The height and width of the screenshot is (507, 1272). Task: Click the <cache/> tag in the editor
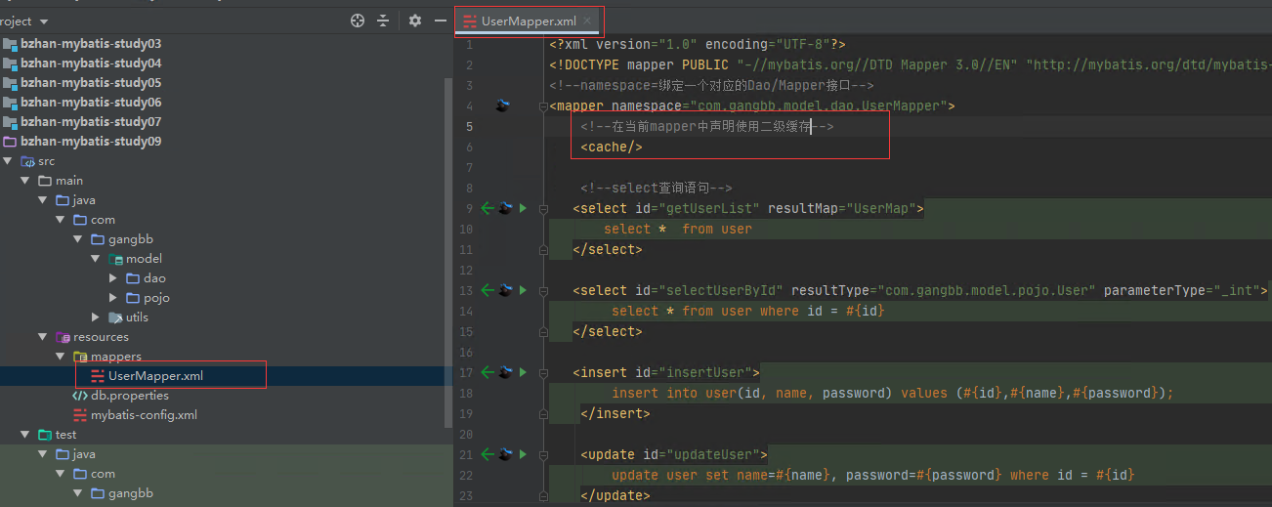612,147
